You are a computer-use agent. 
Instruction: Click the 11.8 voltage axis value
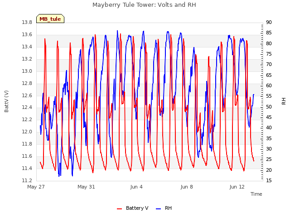pyautogui.click(x=27, y=144)
